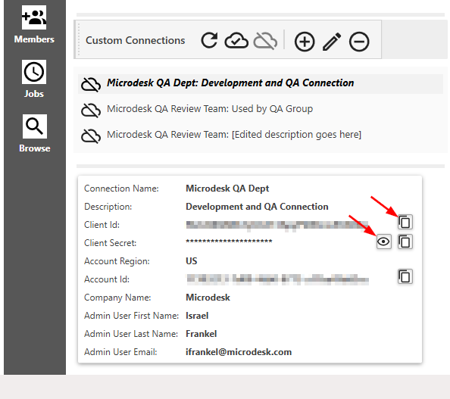Show the Client Secret with eye icon
Image resolution: width=450 pixels, height=399 pixels.
pyautogui.click(x=383, y=242)
